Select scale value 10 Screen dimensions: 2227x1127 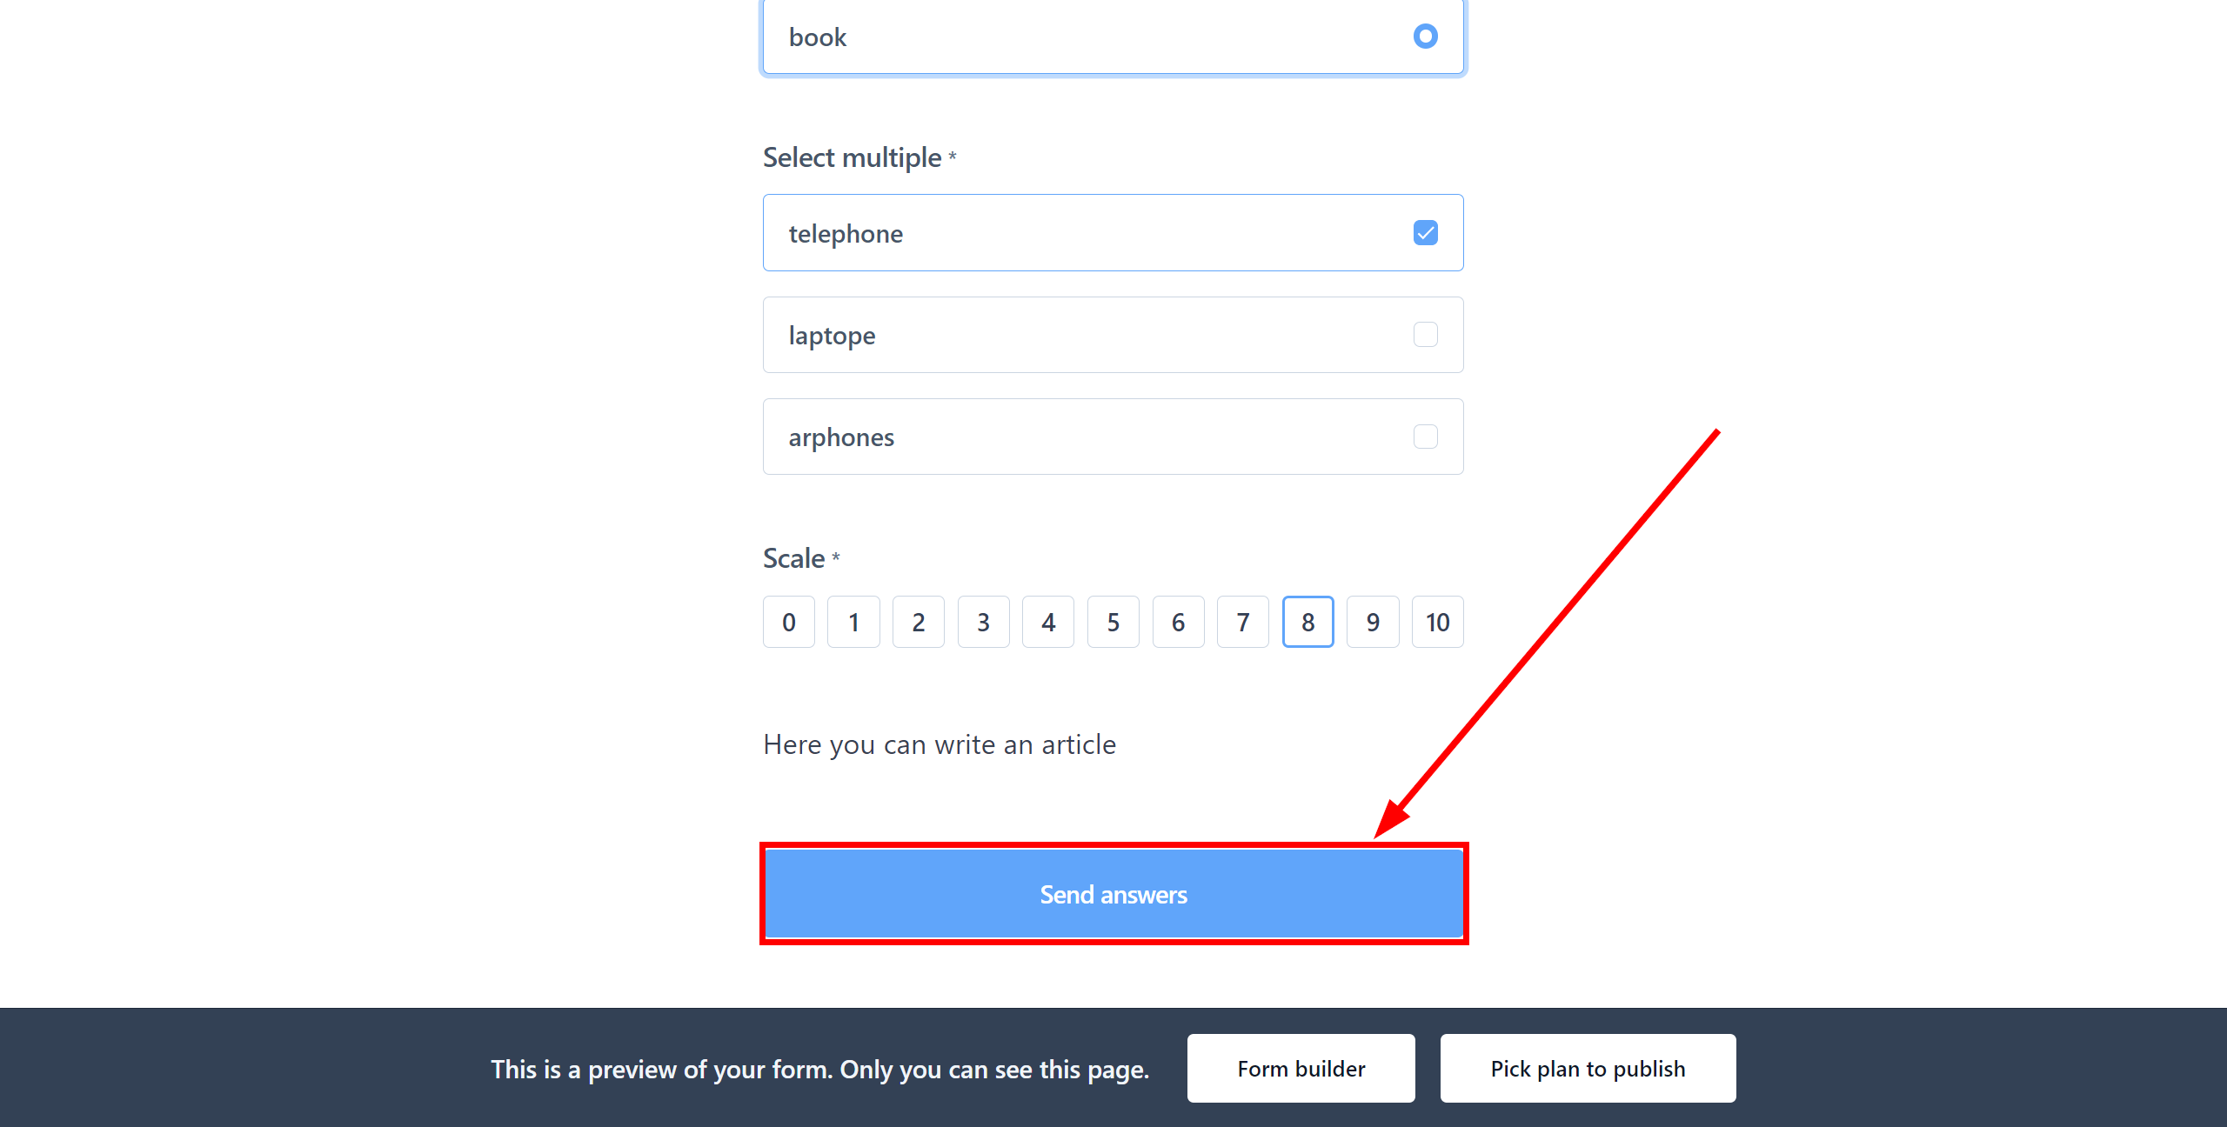(1434, 621)
